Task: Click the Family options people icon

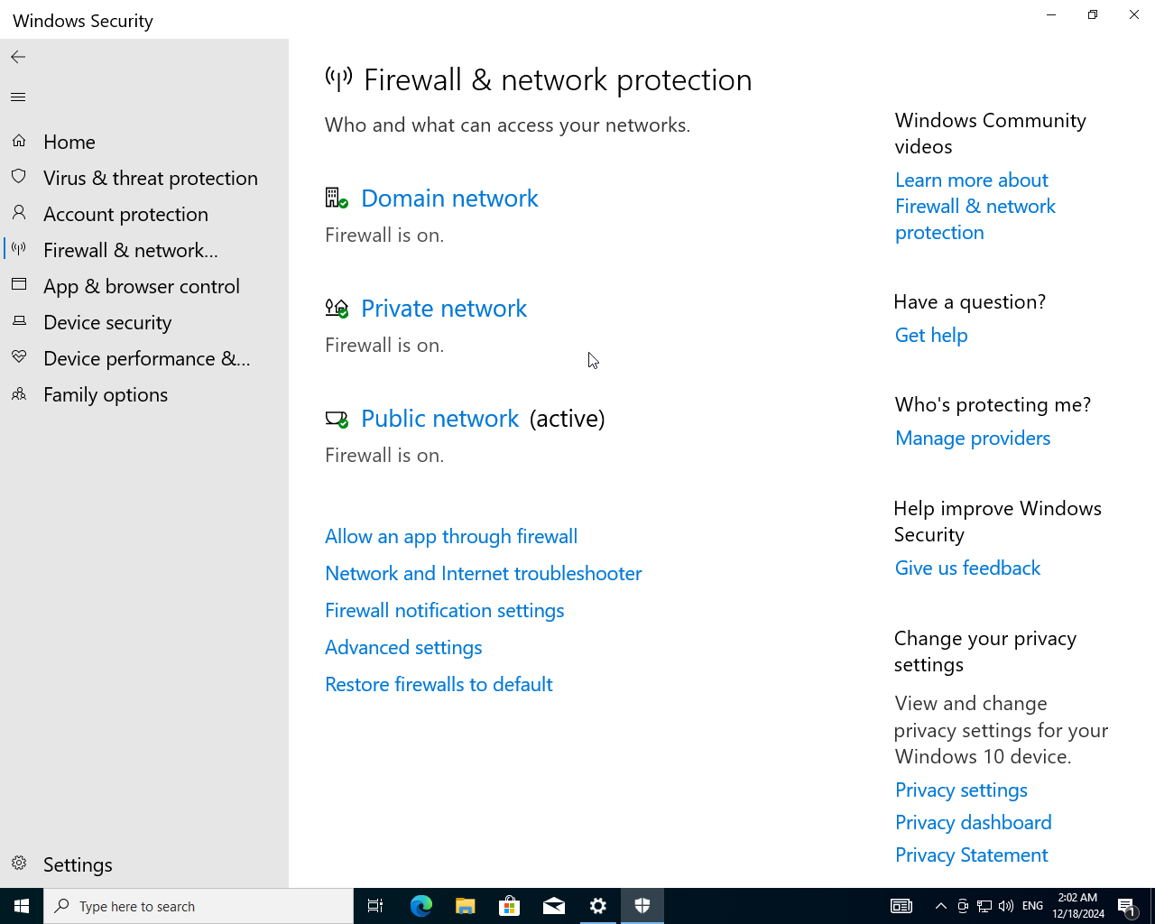Action: click(x=19, y=393)
